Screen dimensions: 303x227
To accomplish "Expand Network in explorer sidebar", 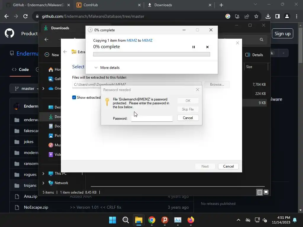I will click(x=43, y=183).
